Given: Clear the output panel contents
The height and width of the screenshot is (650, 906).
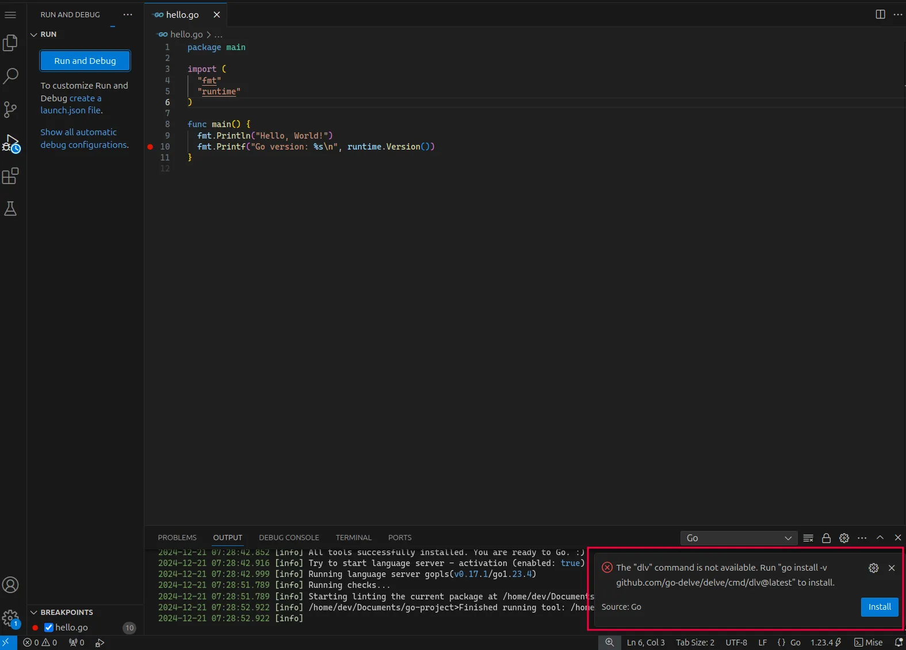Looking at the screenshot, I should point(808,538).
